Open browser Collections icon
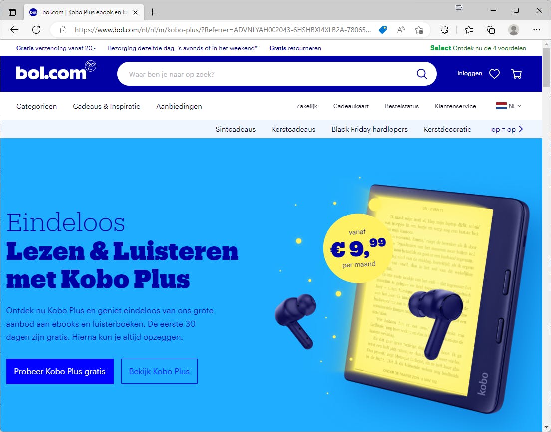The image size is (551, 432). tap(491, 30)
